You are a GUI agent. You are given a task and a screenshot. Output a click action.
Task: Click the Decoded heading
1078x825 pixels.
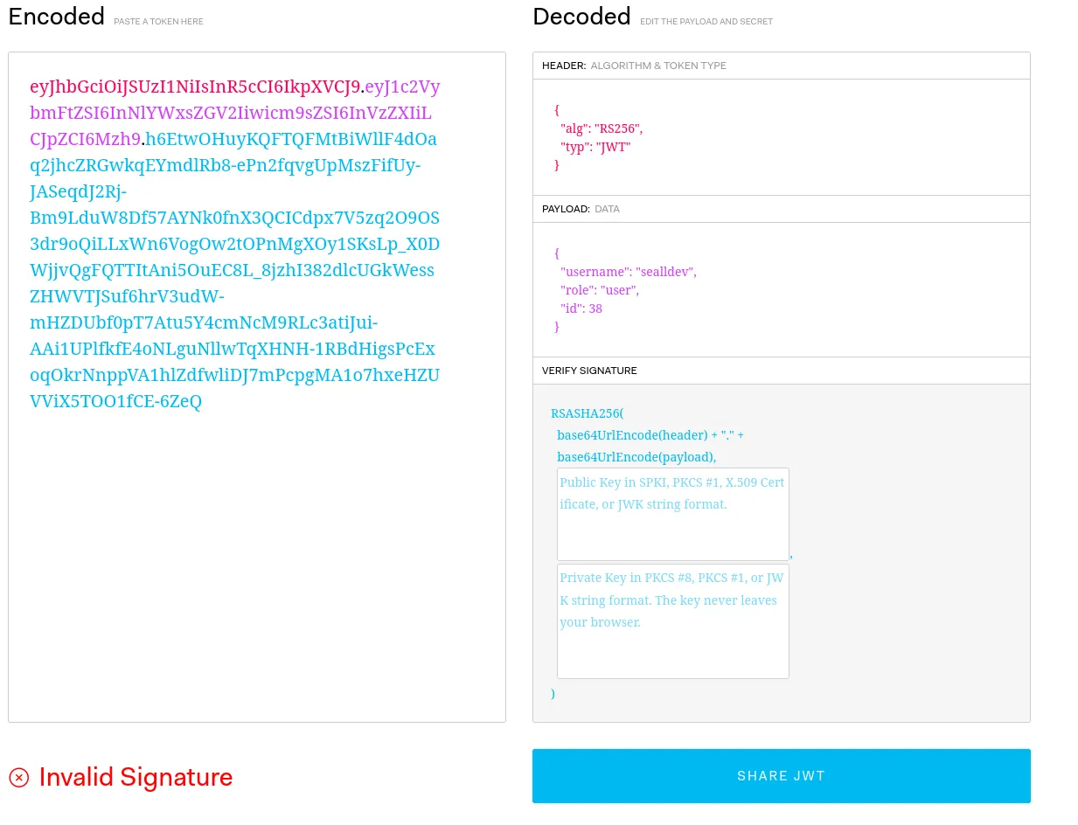pyautogui.click(x=581, y=17)
